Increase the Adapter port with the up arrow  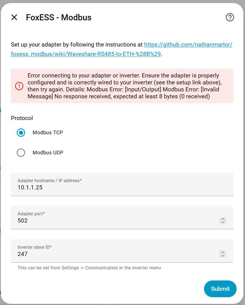coord(223,219)
